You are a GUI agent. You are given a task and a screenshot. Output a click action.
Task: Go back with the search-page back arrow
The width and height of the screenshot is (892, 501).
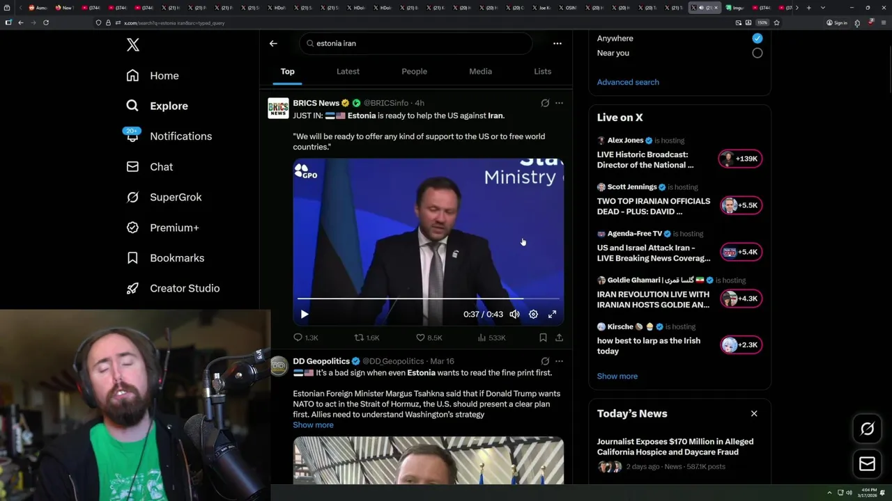(x=273, y=43)
